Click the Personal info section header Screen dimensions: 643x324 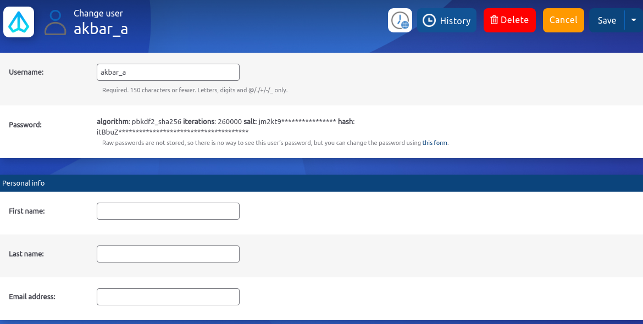[24, 183]
